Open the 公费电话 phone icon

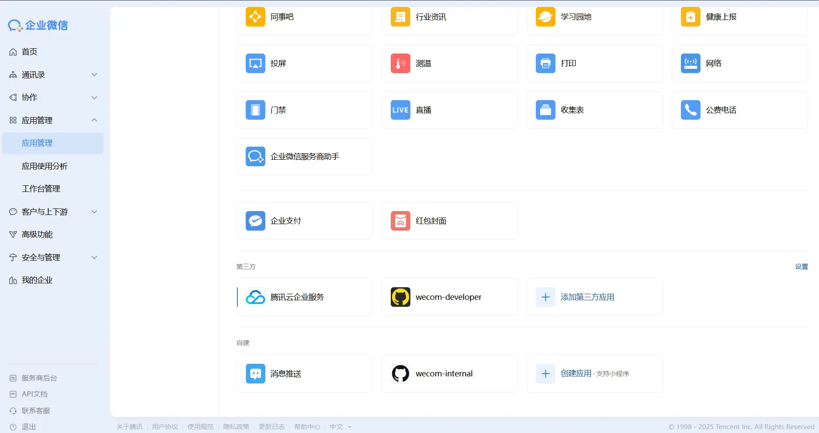click(x=690, y=110)
